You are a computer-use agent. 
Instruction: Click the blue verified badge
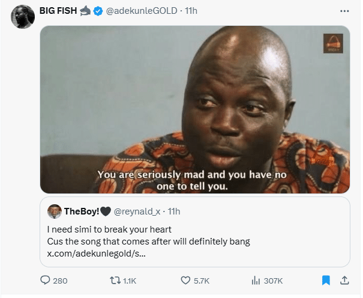(x=98, y=11)
